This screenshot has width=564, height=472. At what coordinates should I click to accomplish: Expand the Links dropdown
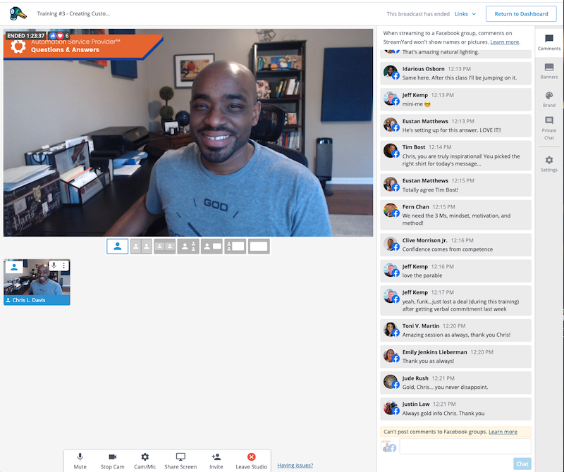(465, 14)
